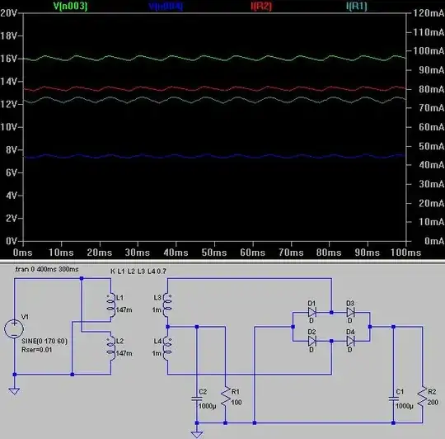This screenshot has width=445, height=439.
Task: Select the I(R1) teal trace label
Action: click(357, 6)
